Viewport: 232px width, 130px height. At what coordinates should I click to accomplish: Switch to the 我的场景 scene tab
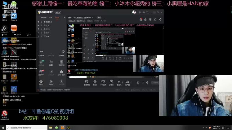(x=43, y=18)
